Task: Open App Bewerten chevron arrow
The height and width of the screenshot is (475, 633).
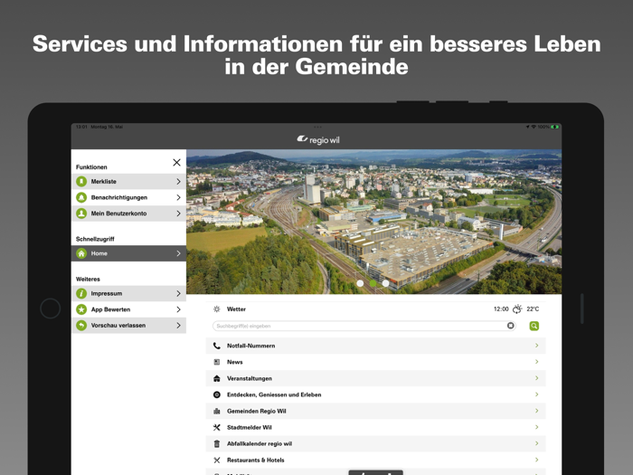Action: (x=178, y=309)
